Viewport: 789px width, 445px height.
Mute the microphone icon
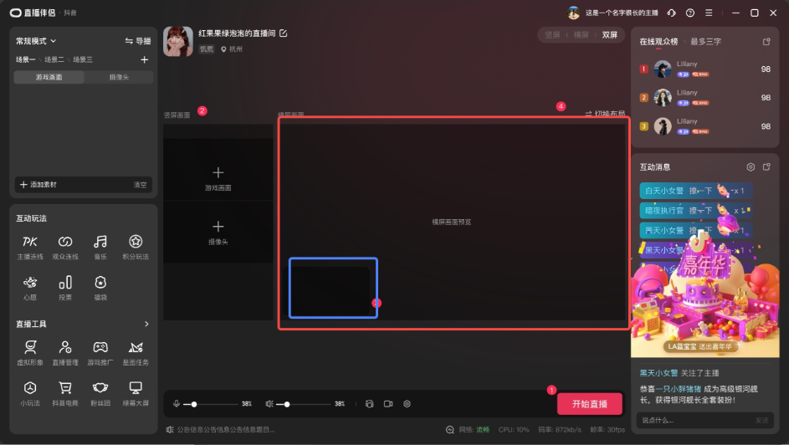[x=177, y=404]
